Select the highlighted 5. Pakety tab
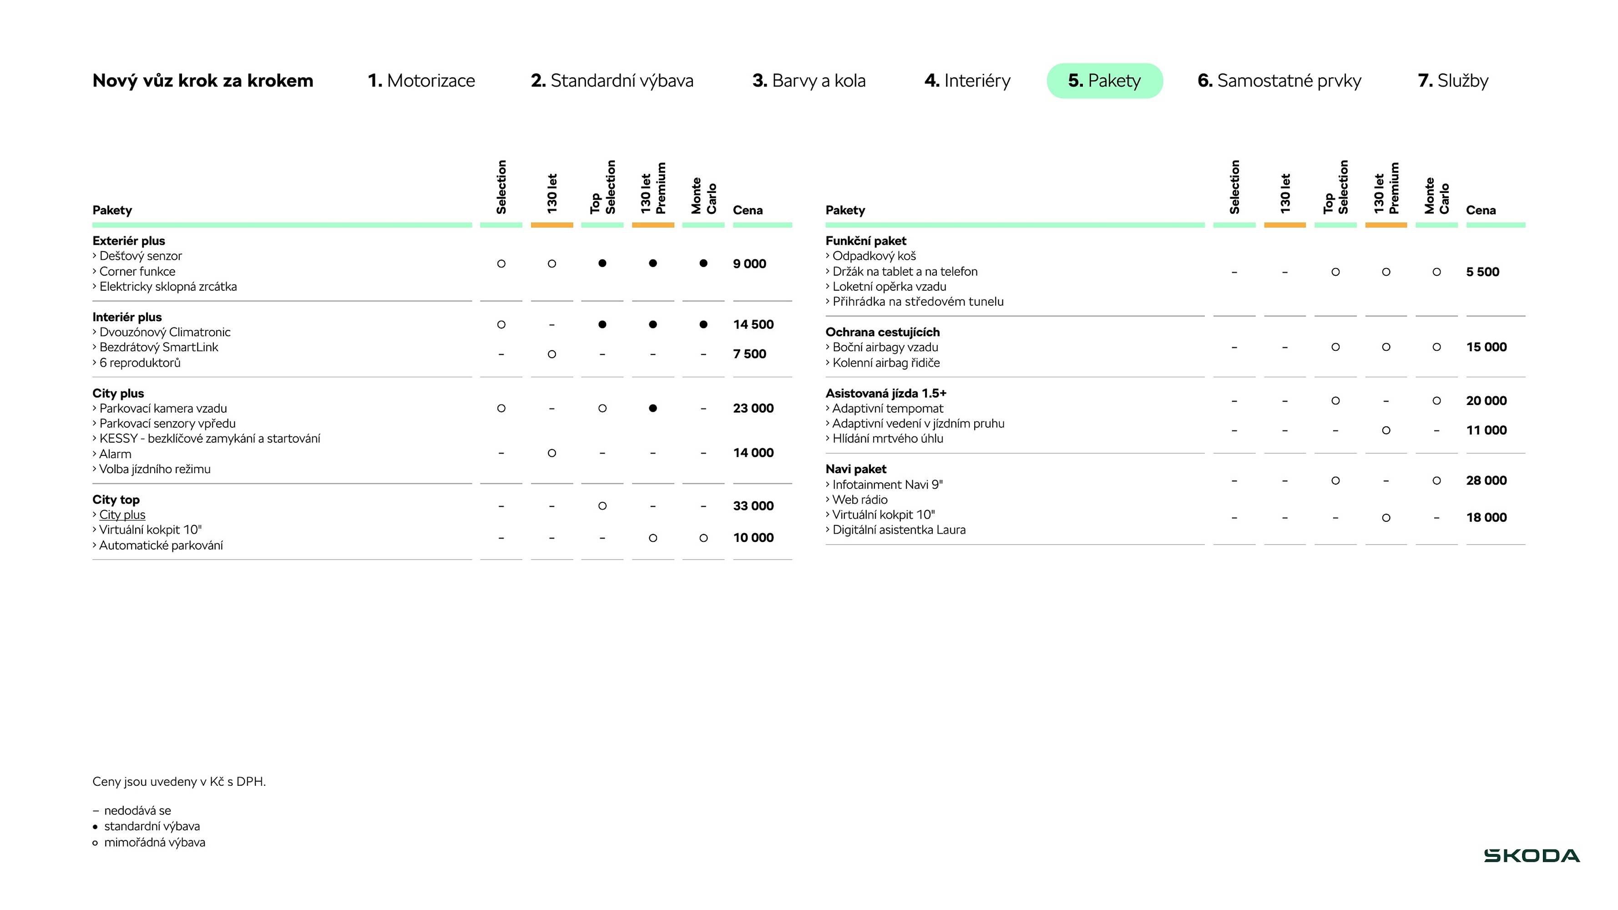Viewport: 1618px width, 910px height. click(1104, 81)
